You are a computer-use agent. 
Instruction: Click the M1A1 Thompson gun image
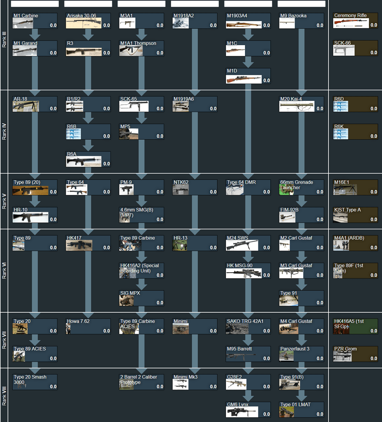(131, 51)
